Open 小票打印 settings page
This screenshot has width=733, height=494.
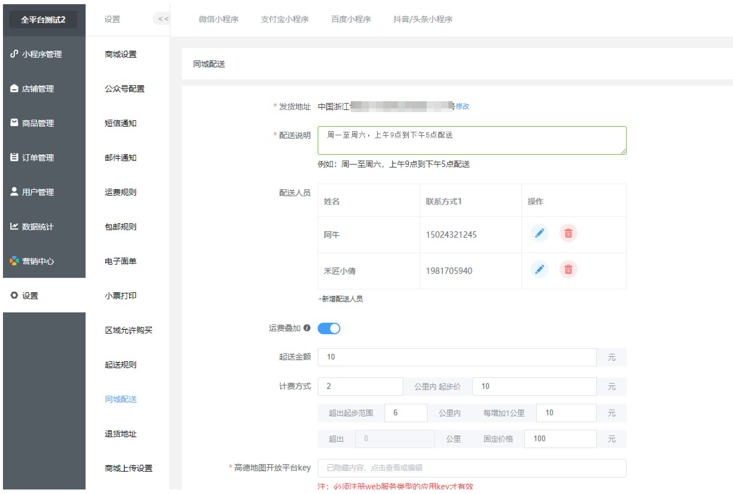[x=121, y=295]
